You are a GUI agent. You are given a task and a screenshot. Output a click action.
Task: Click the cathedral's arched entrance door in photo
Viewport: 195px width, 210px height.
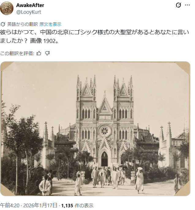click(x=104, y=159)
